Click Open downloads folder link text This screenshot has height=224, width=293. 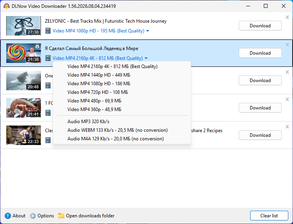90,216
